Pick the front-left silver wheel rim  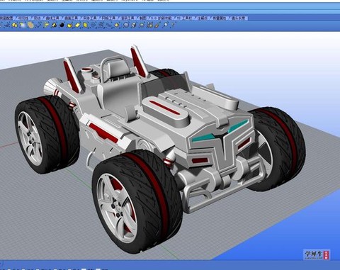coord(117,208)
